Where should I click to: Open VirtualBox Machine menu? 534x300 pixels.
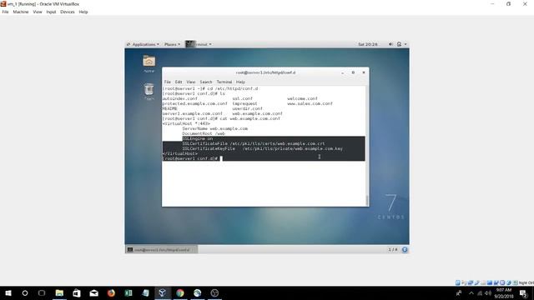[21, 12]
